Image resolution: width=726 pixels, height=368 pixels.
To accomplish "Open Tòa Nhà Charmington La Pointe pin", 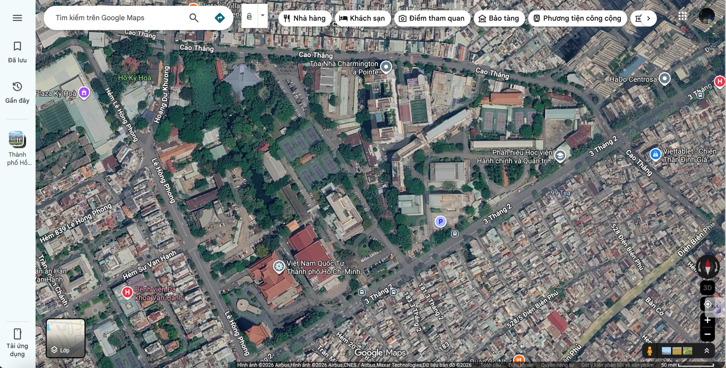I will (386, 67).
